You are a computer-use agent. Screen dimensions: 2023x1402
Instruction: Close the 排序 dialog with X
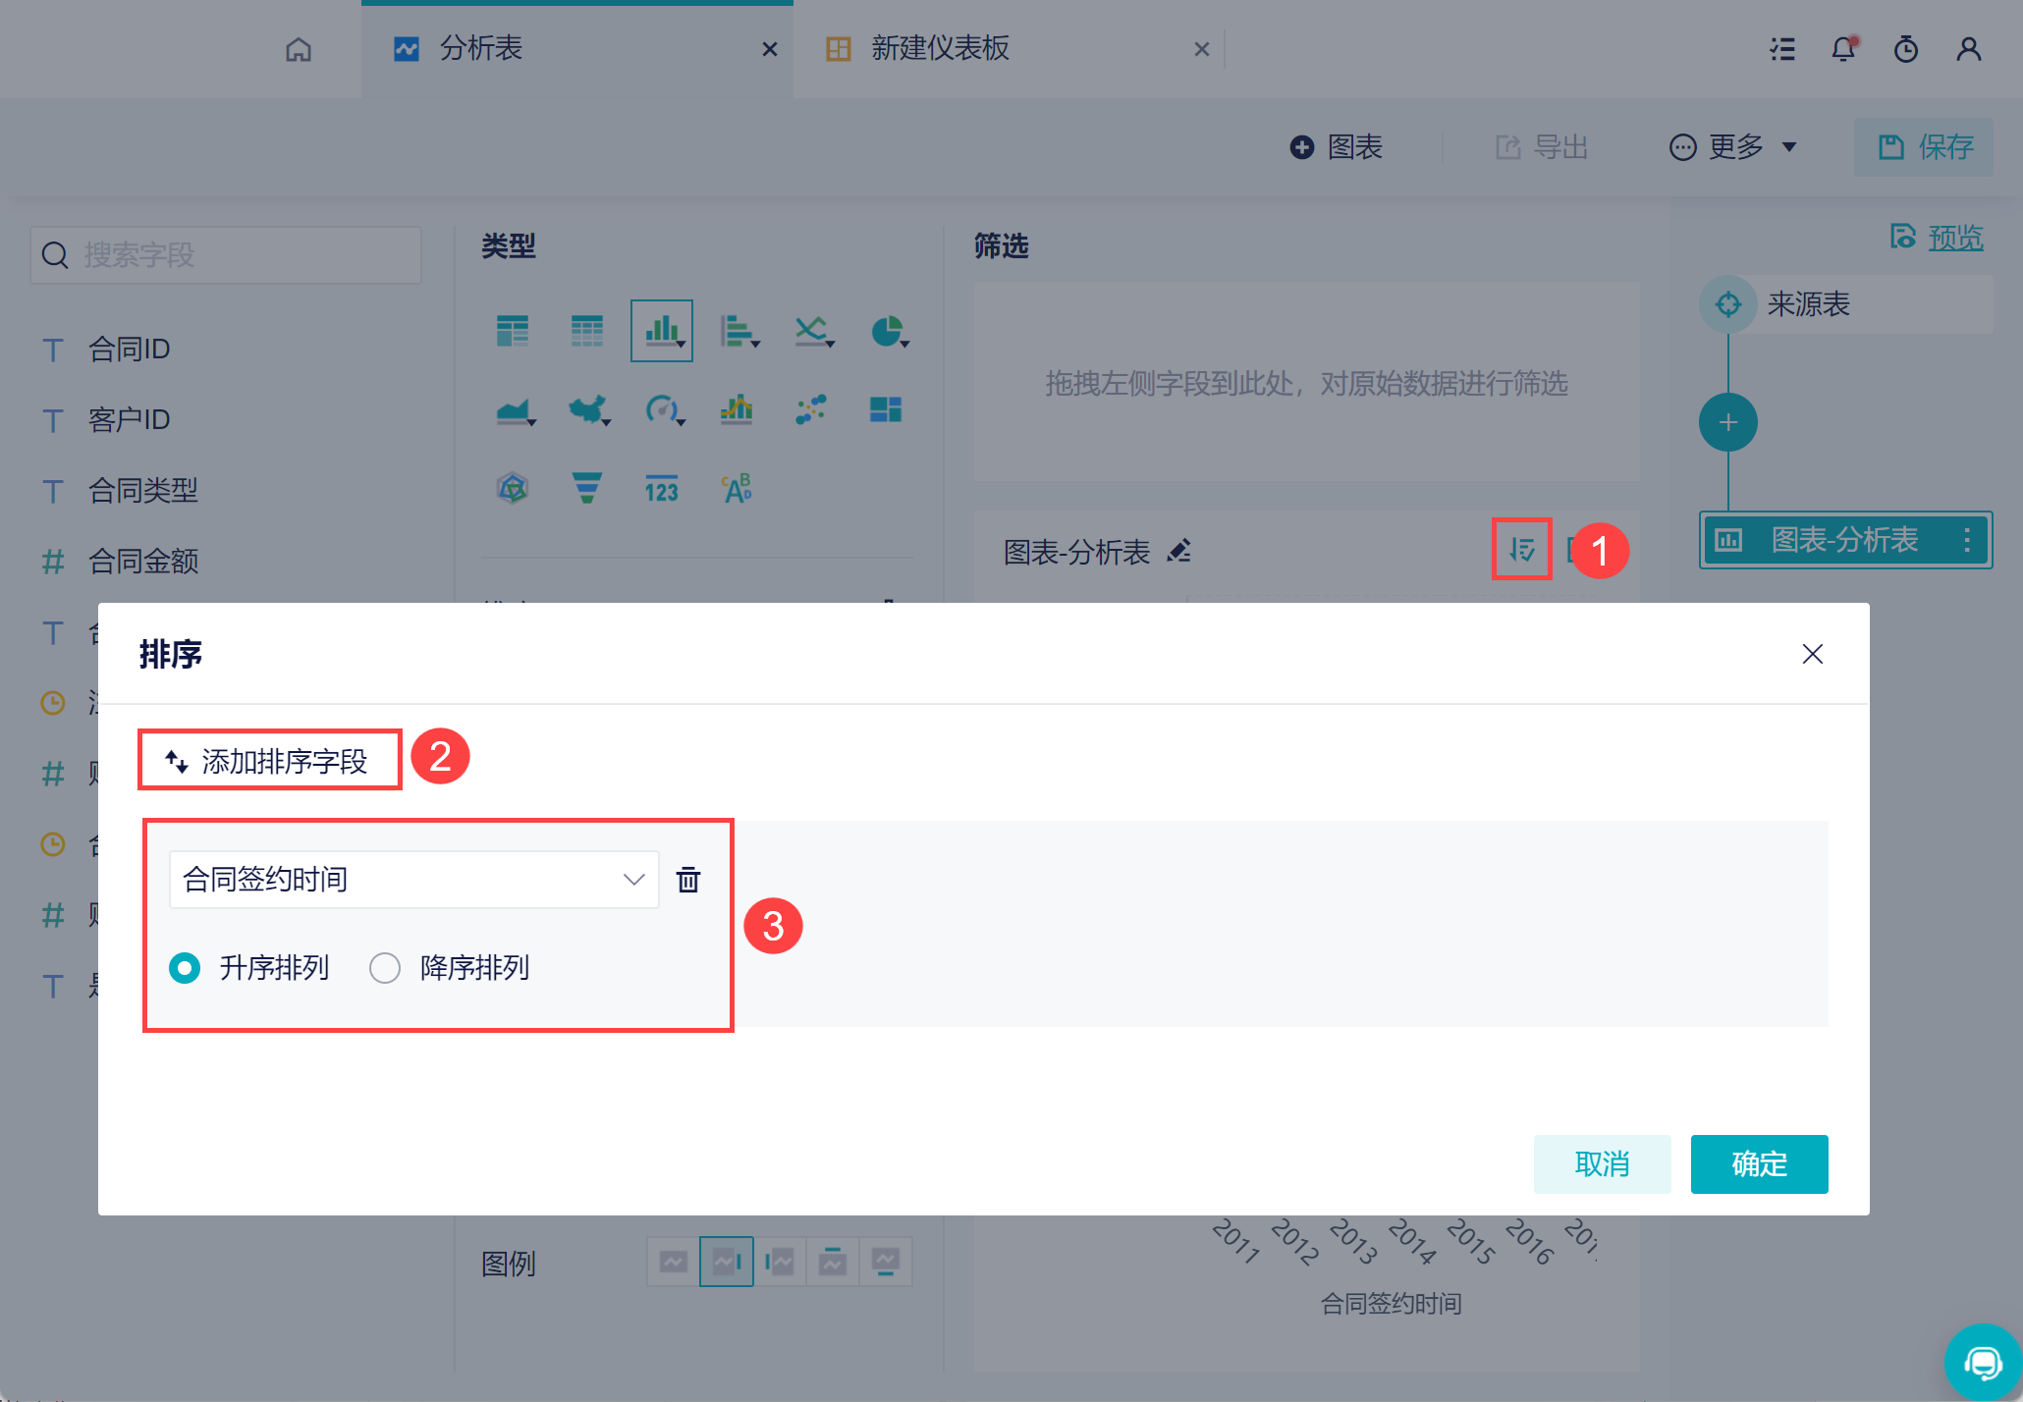point(1812,654)
